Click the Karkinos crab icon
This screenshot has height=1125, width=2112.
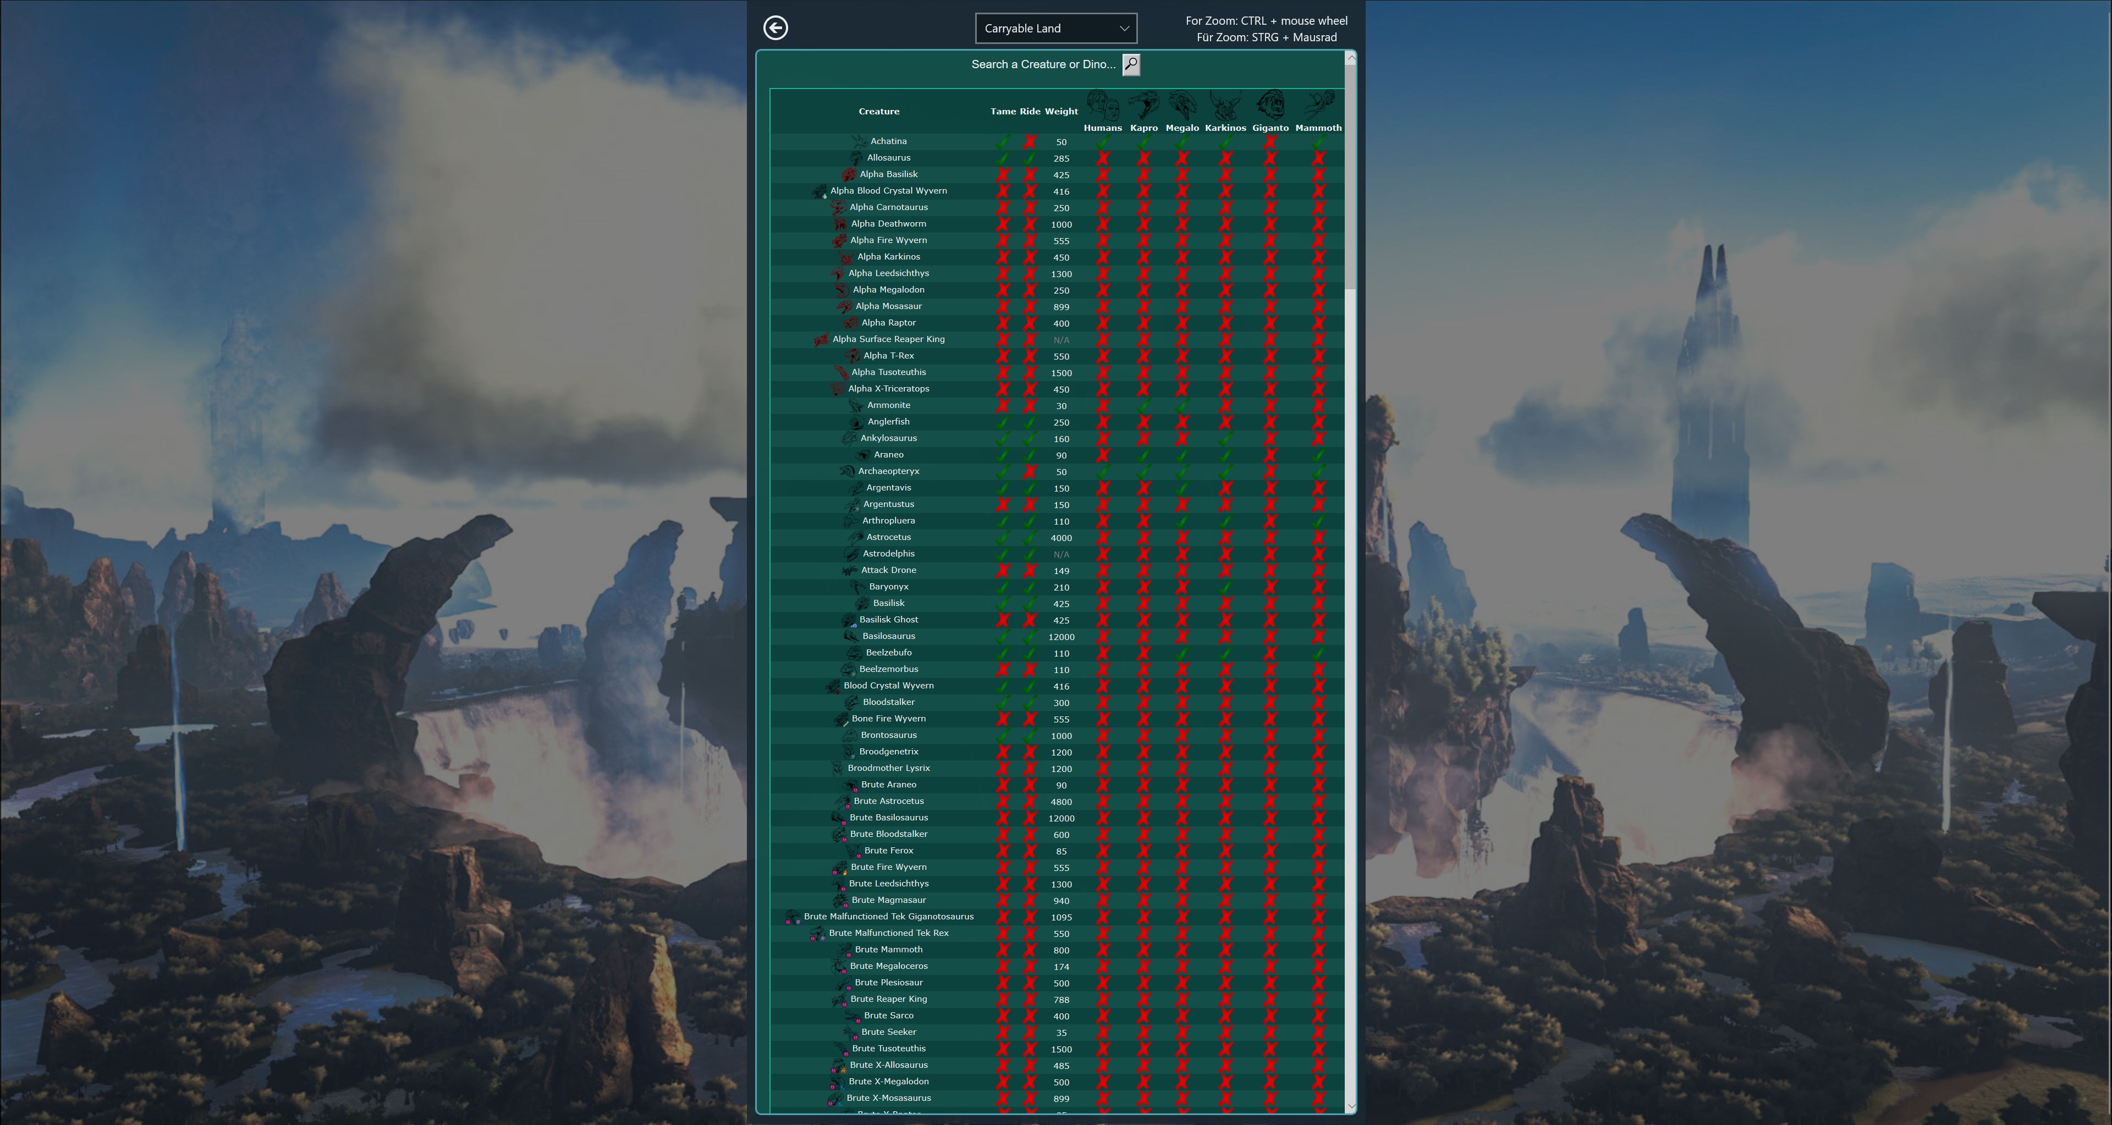click(1225, 106)
